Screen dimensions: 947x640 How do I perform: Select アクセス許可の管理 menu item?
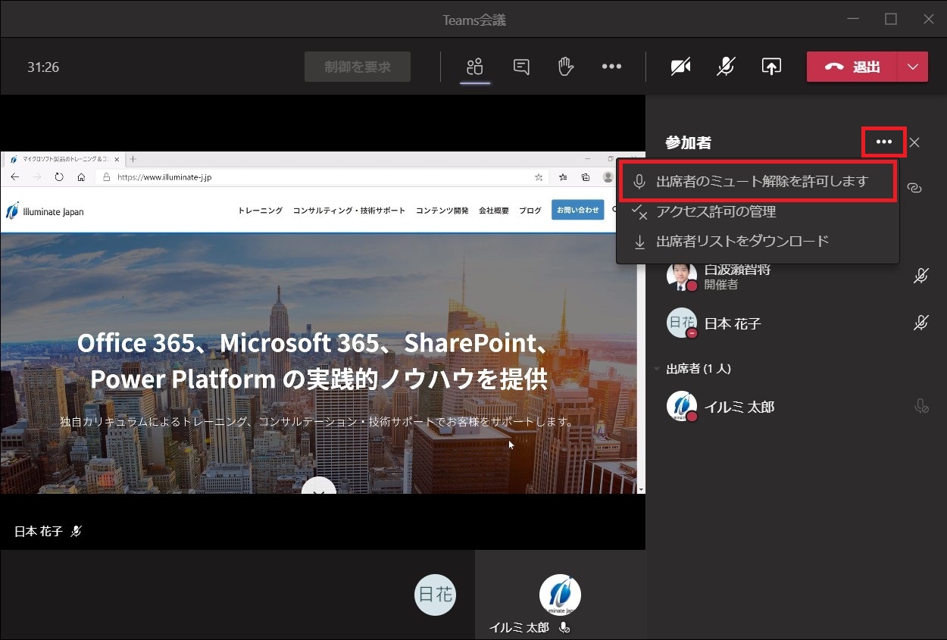click(758, 212)
